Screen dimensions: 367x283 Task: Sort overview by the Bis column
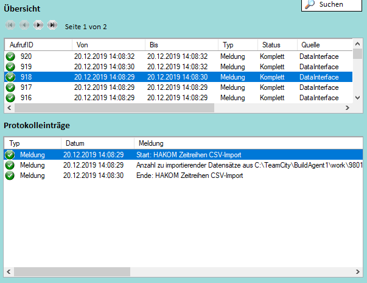point(181,45)
